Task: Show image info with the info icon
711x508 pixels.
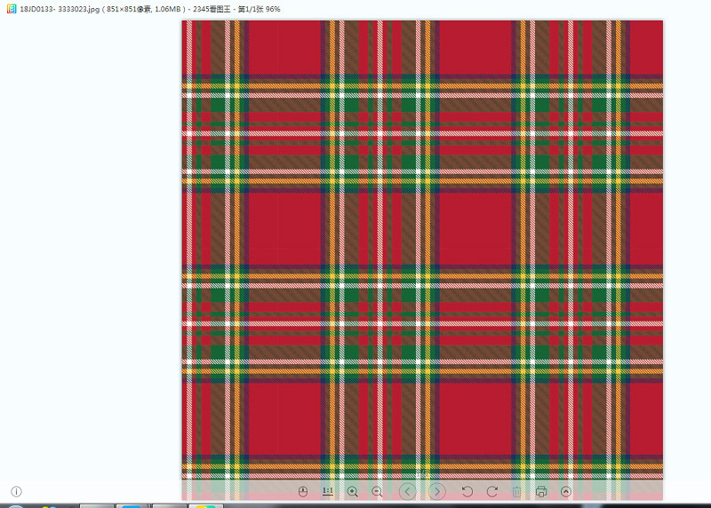Action: 16,492
